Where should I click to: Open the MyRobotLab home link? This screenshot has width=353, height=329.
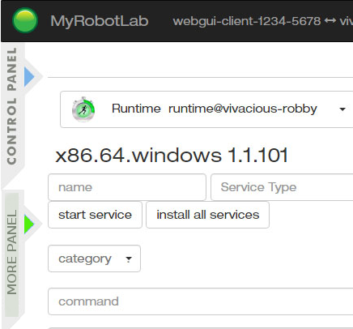[x=100, y=21]
